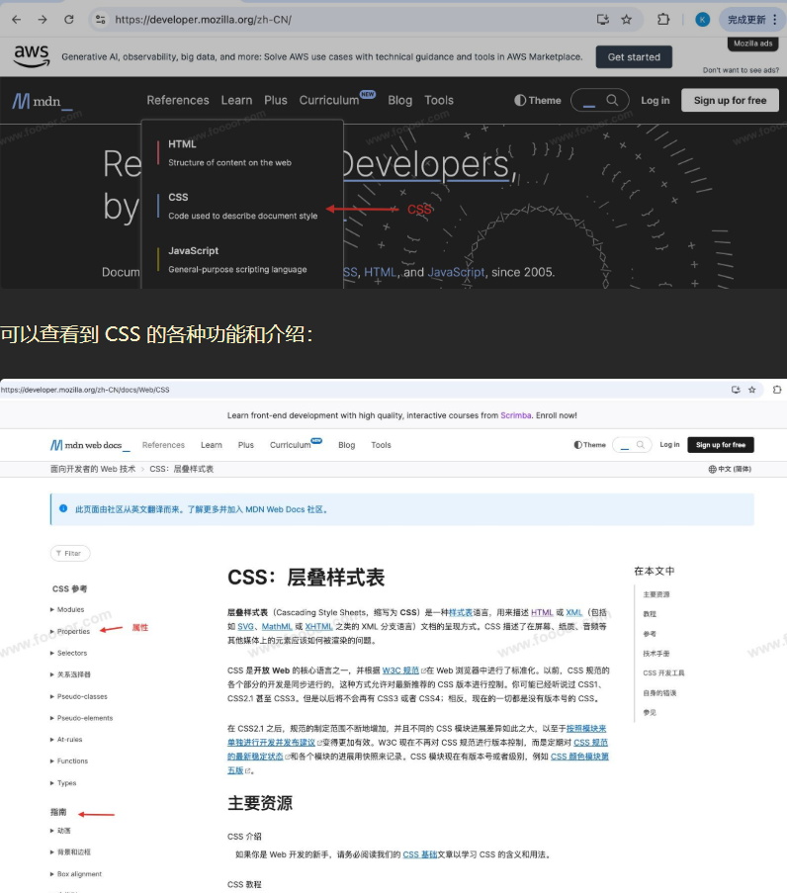Open the user profile avatar in Chrome
This screenshot has height=893, width=787.
tap(702, 20)
